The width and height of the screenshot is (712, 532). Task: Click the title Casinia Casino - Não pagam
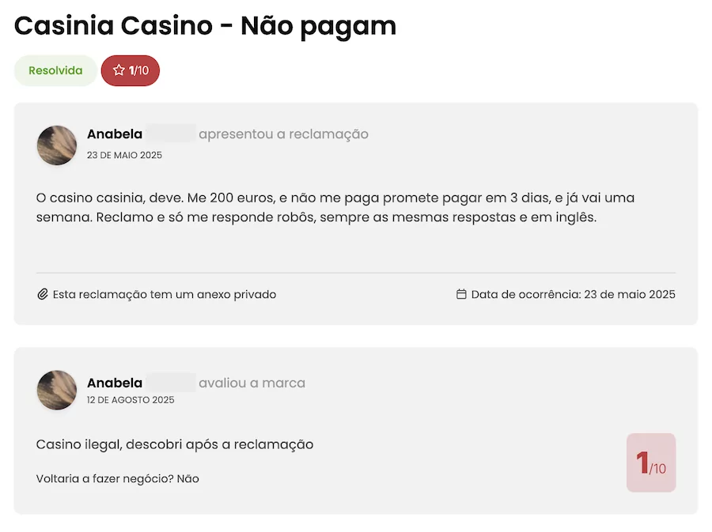[205, 26]
